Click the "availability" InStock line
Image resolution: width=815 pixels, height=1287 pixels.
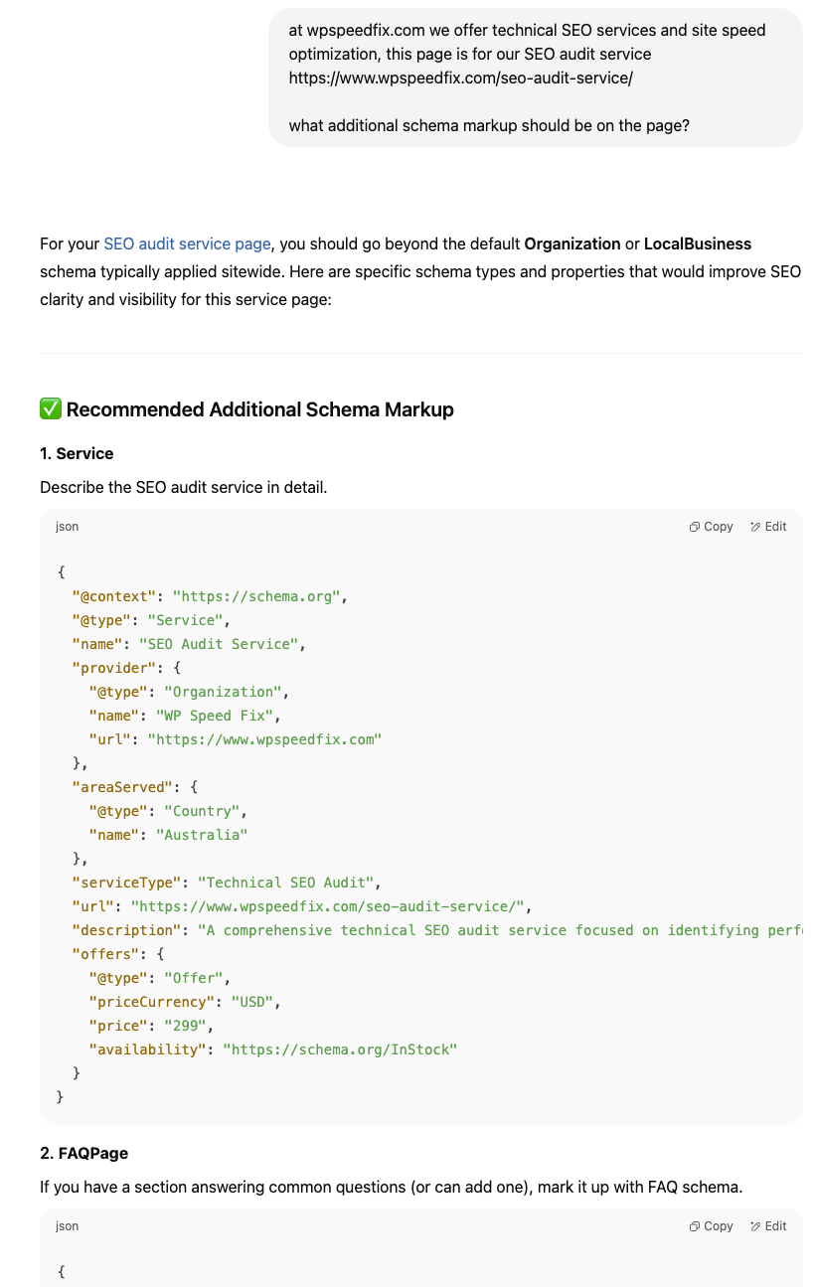[x=272, y=1049]
